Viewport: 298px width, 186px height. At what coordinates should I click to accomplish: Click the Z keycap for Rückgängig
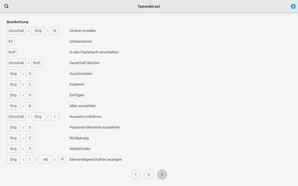(x=30, y=138)
